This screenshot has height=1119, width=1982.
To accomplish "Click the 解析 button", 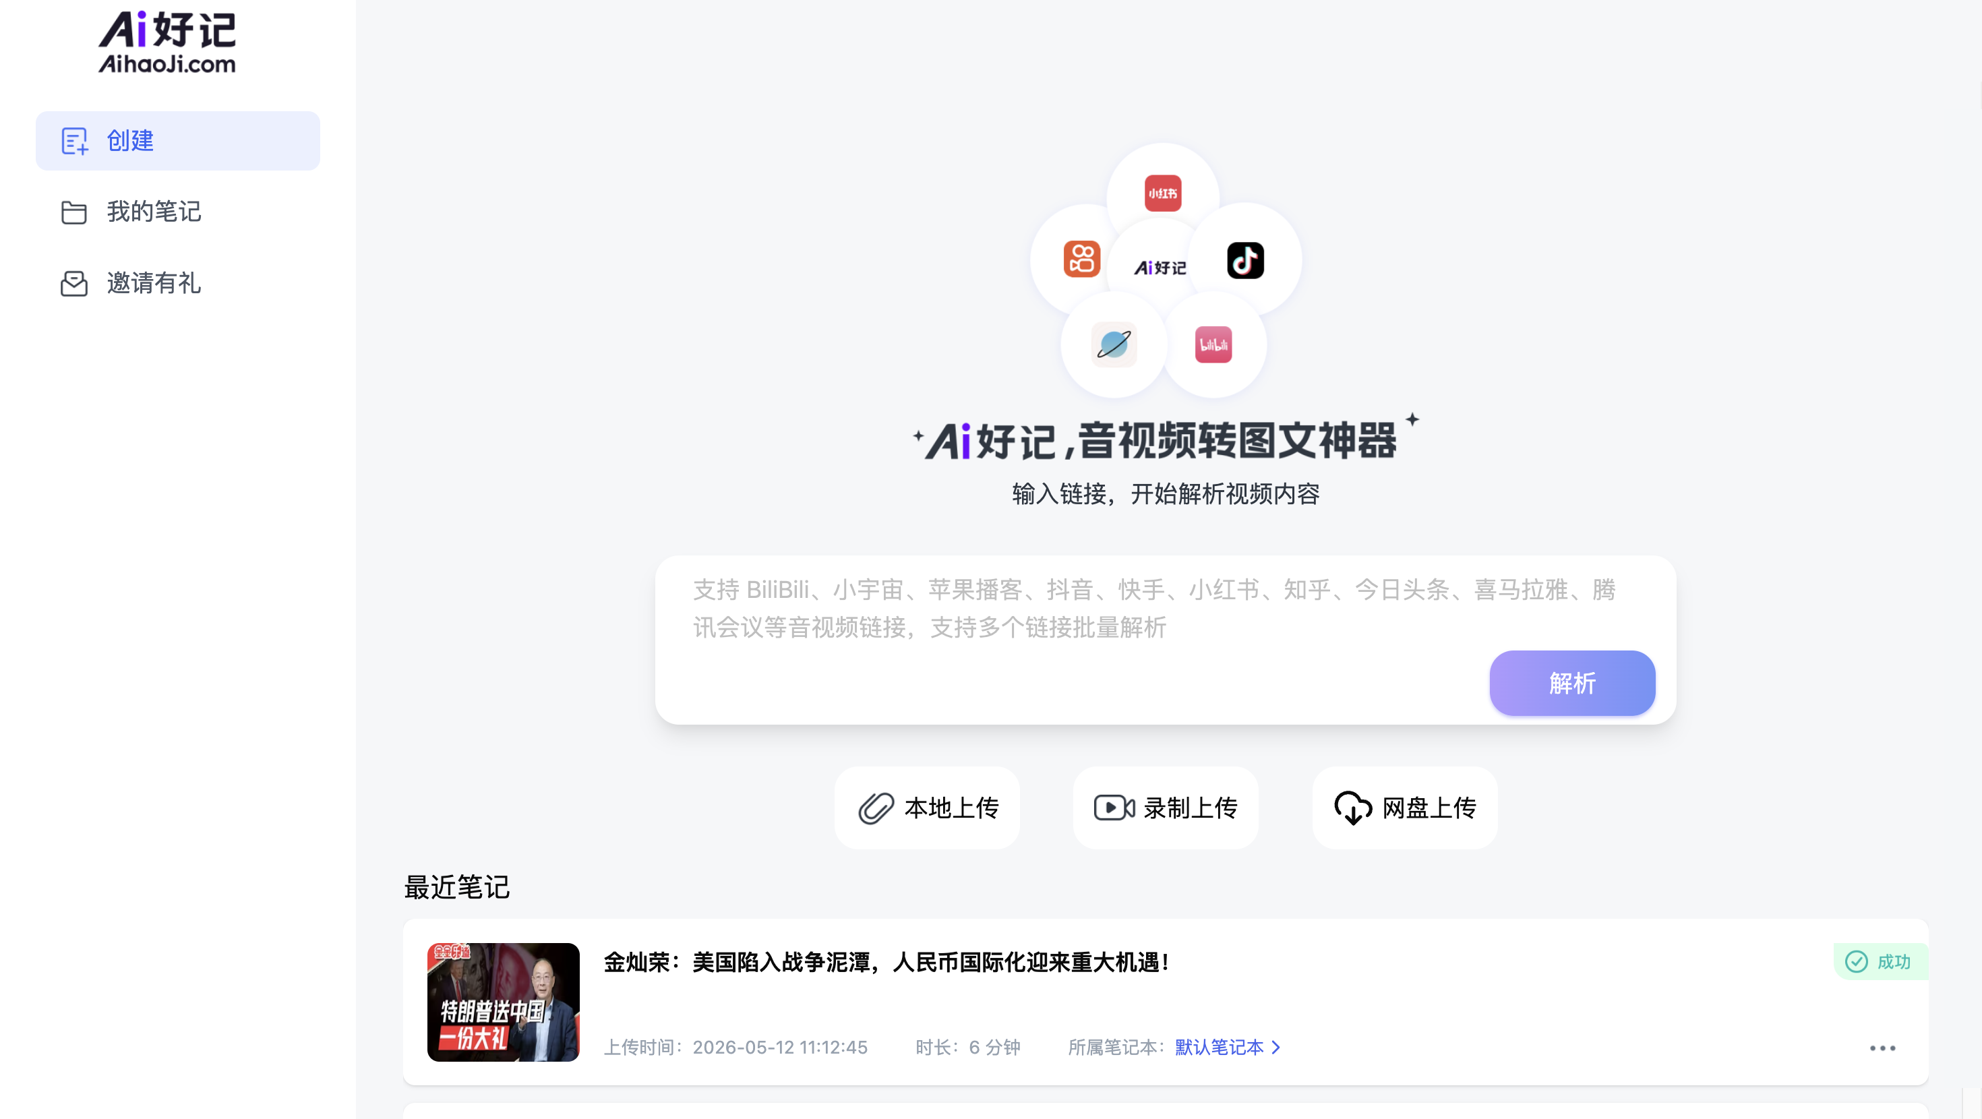I will (x=1572, y=684).
